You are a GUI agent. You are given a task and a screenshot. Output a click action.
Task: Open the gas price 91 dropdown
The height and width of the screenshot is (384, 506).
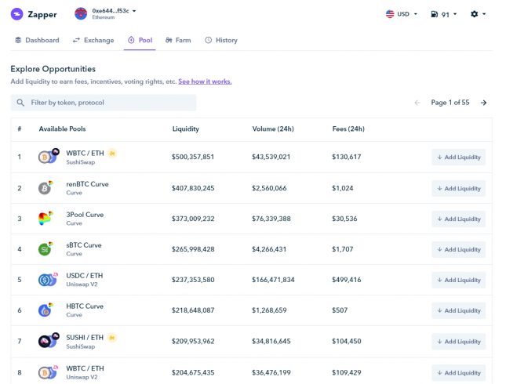(x=444, y=14)
